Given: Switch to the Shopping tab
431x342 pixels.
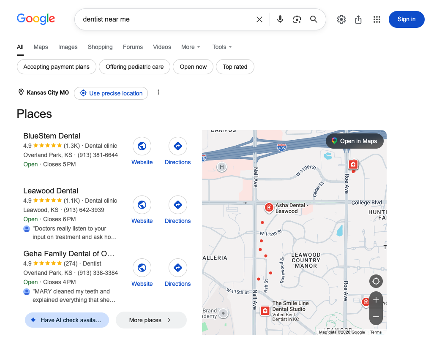Looking at the screenshot, I should (x=100, y=47).
